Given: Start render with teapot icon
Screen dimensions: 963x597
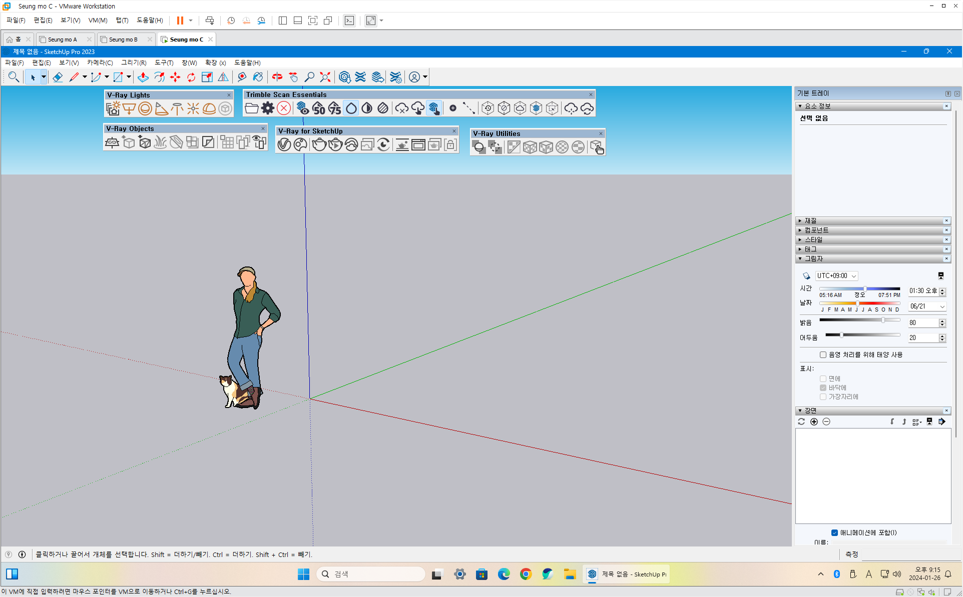Looking at the screenshot, I should (319, 145).
